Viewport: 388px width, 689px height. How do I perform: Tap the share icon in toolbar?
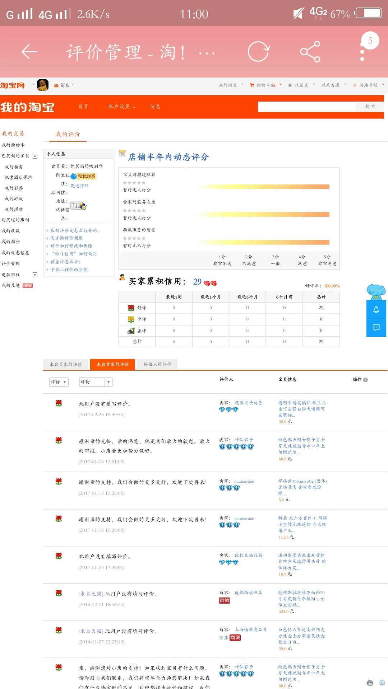point(310,52)
